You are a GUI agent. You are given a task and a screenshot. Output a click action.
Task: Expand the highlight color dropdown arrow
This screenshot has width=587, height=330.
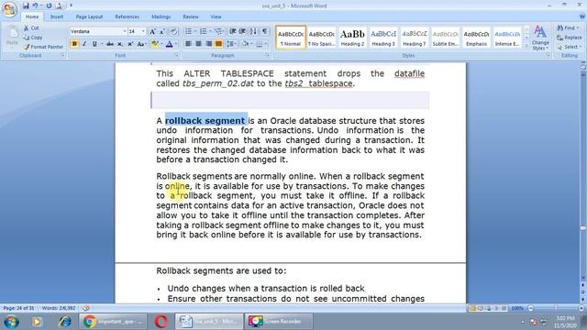161,44
